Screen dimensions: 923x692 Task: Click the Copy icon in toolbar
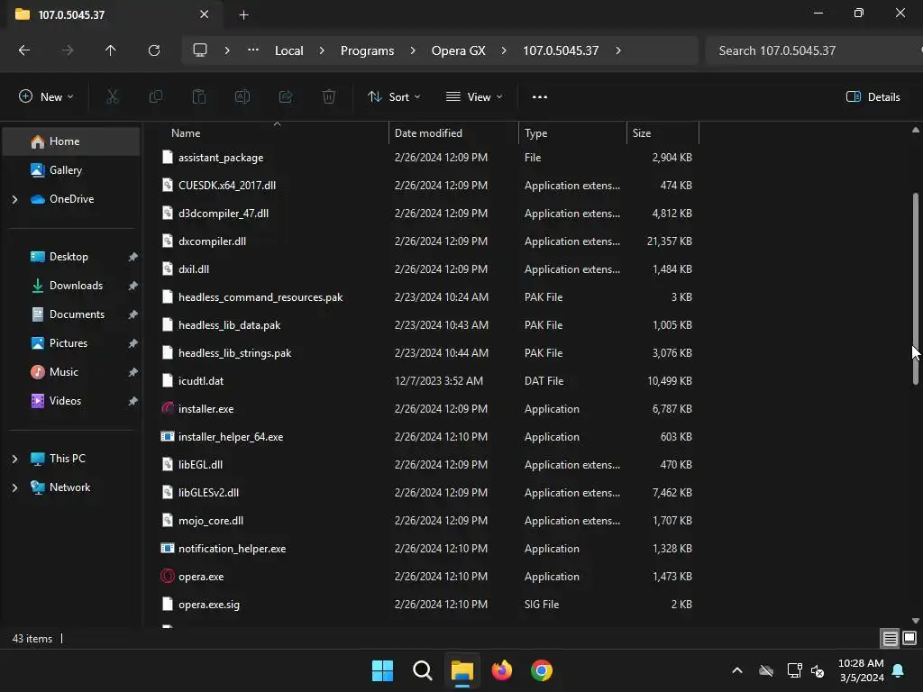pos(155,96)
